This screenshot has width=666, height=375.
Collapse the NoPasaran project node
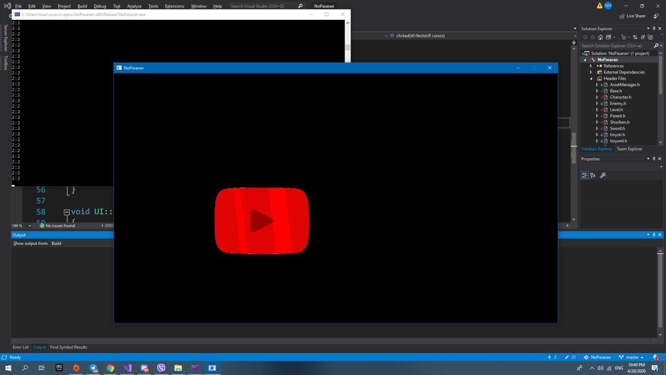[x=585, y=60]
